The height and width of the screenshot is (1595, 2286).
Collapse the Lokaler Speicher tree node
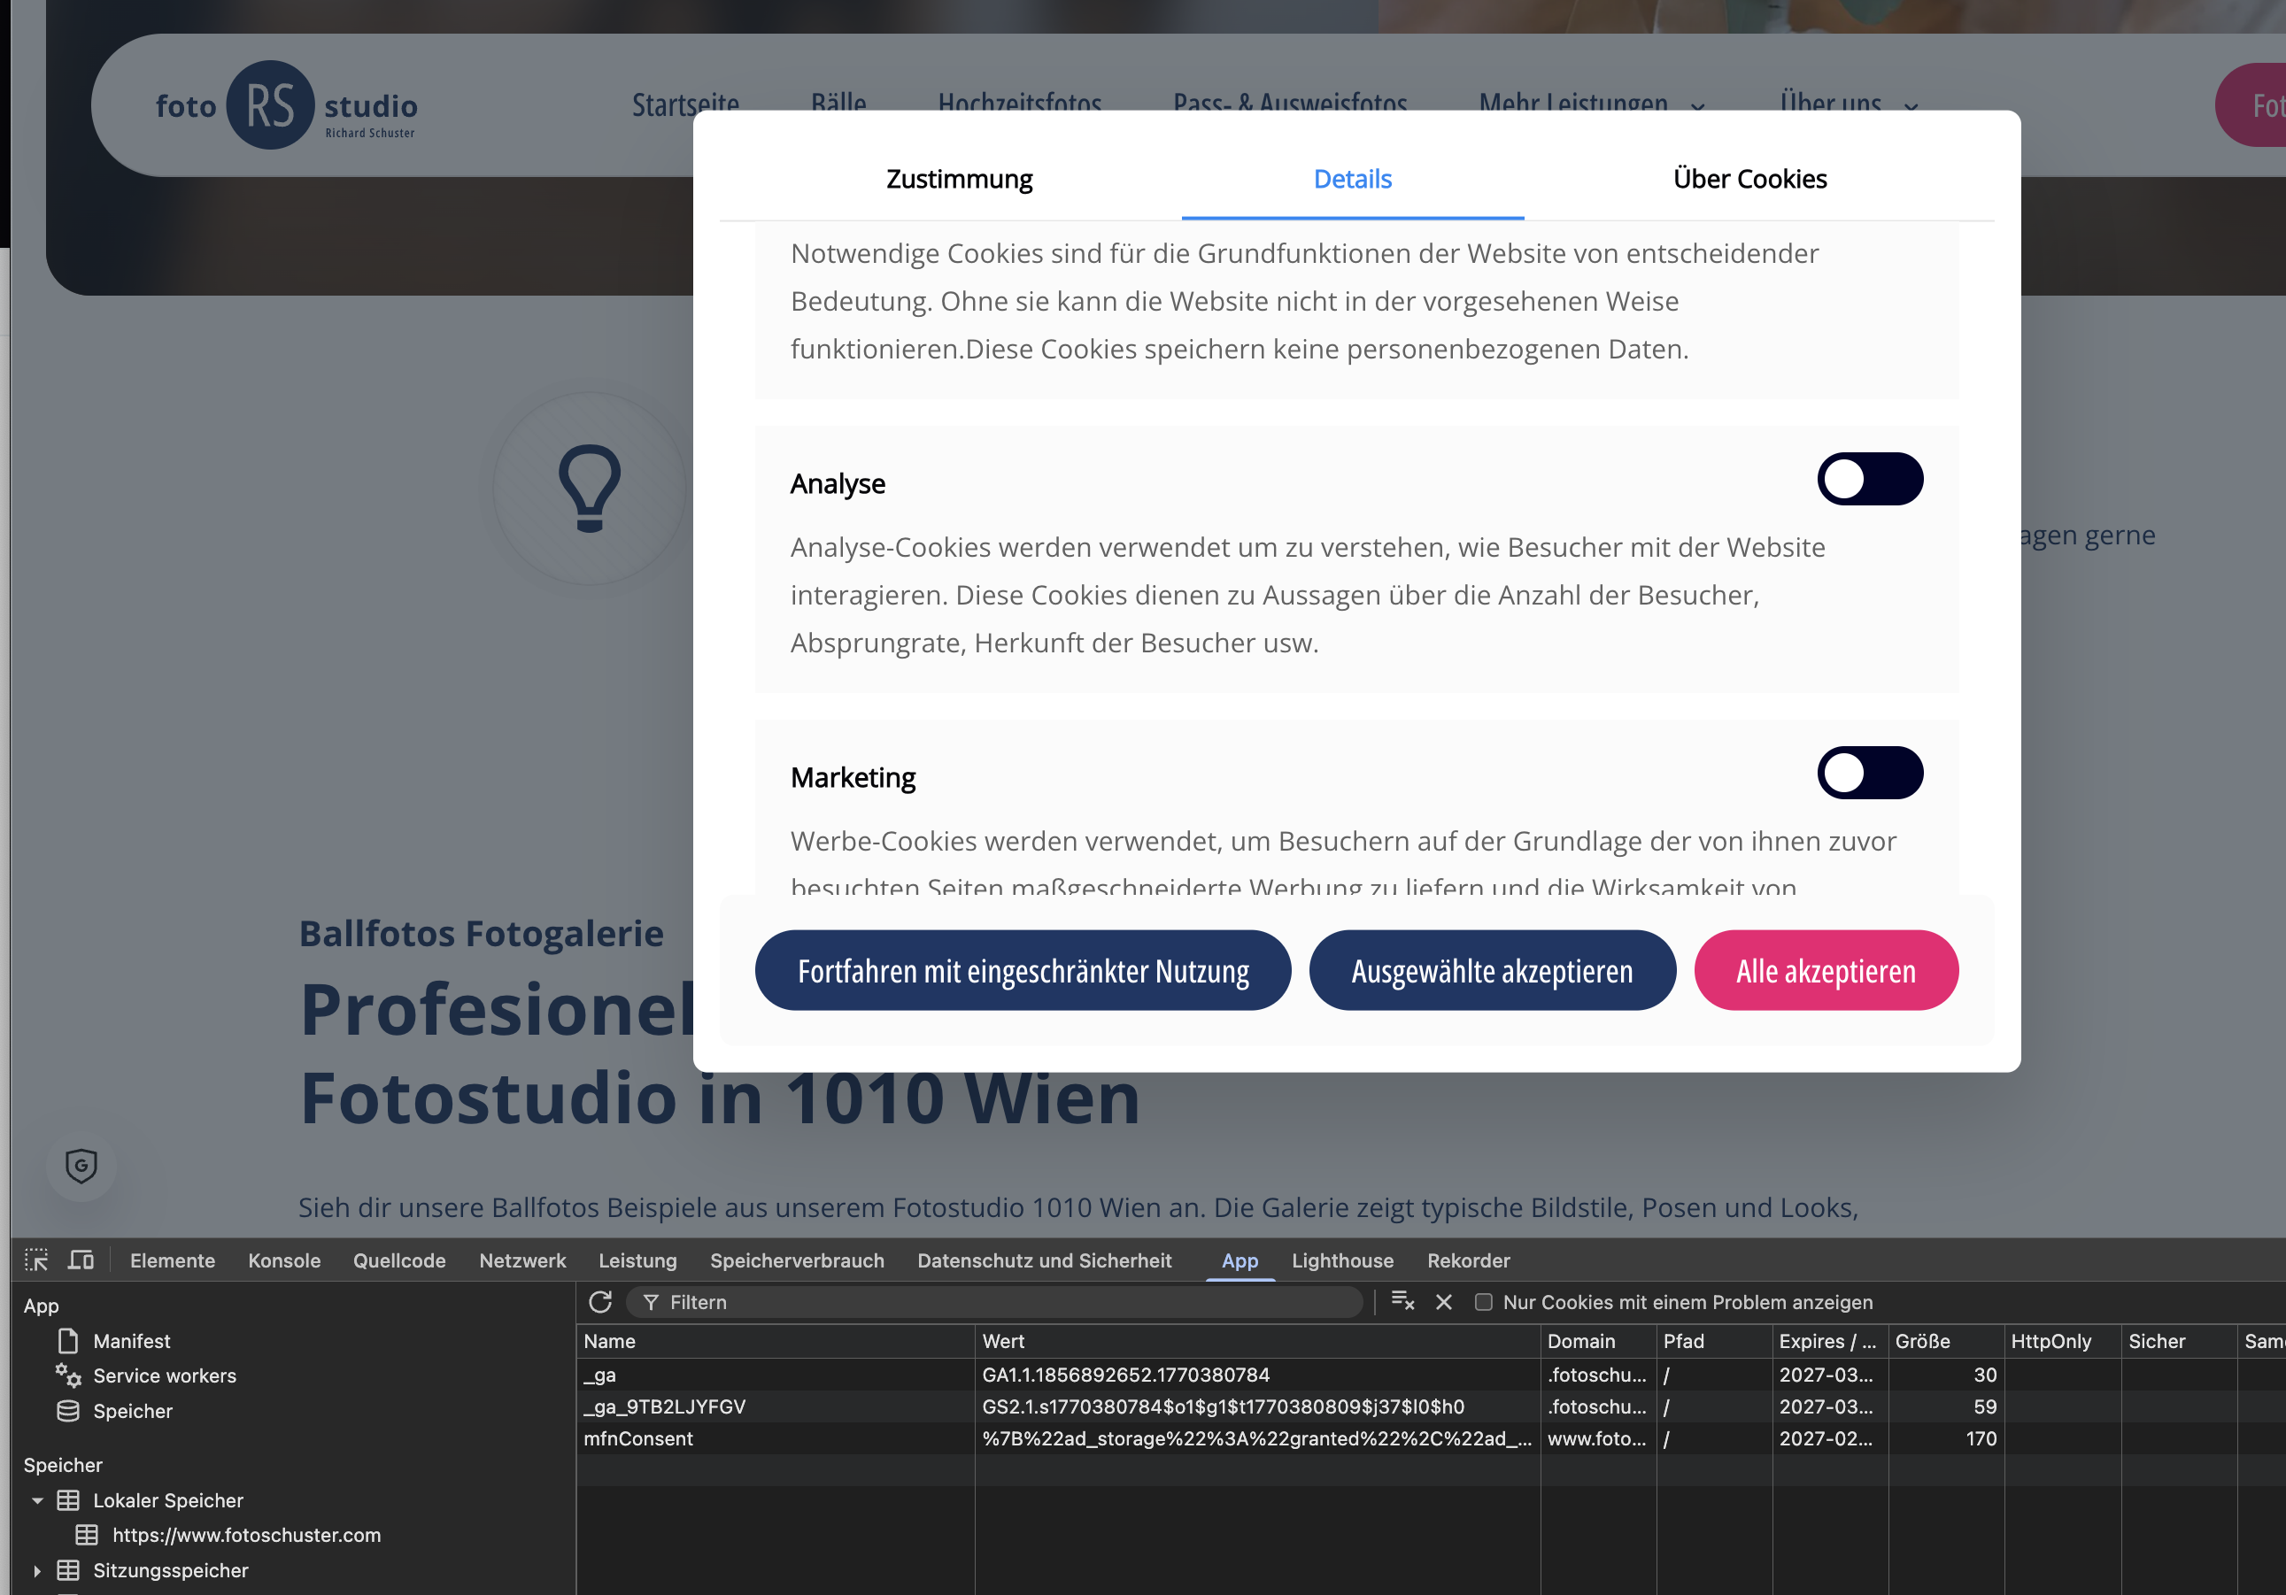(37, 1500)
